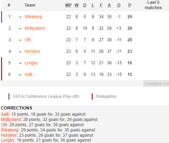This screenshot has width=169, height=143.
Task: Click the MP column header
Action: pos(69,5)
